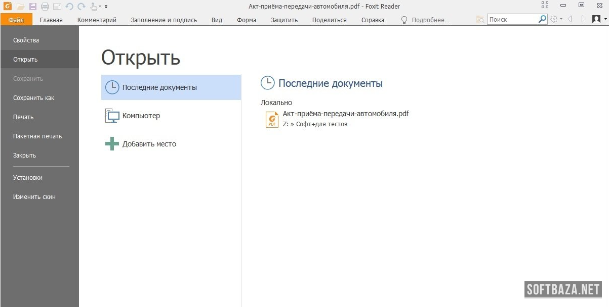Switch to the Главная ribbon tab
Image resolution: width=609 pixels, height=307 pixels.
tap(51, 20)
